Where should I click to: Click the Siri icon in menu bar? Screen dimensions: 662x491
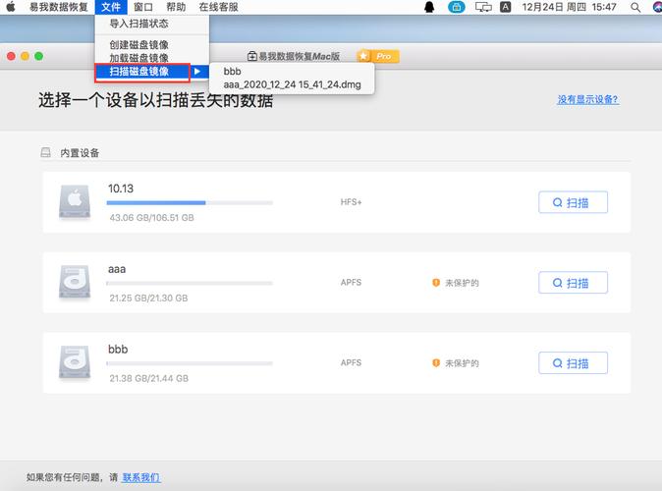(658, 7)
